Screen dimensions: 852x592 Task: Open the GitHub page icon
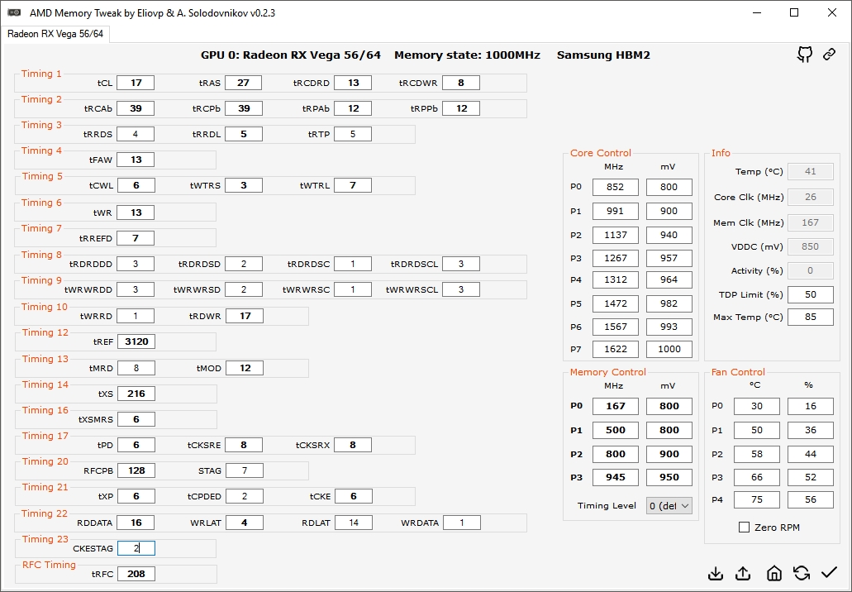tap(805, 55)
